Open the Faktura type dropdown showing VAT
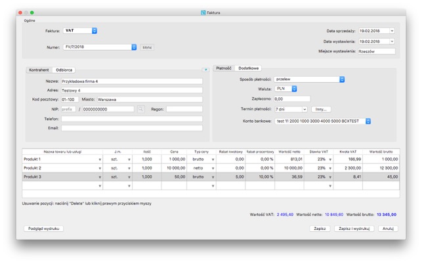 (95, 31)
